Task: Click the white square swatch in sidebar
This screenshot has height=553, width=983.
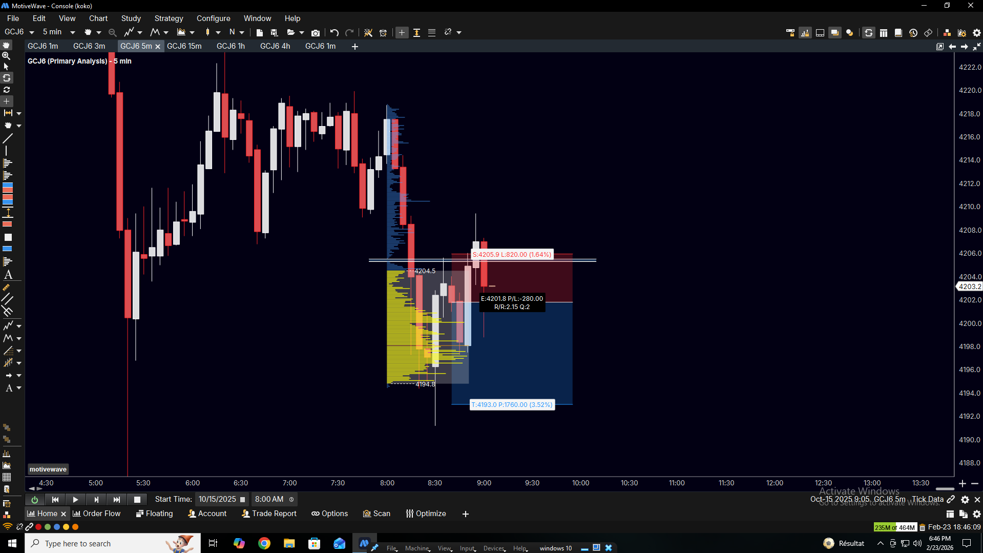Action: [8, 237]
